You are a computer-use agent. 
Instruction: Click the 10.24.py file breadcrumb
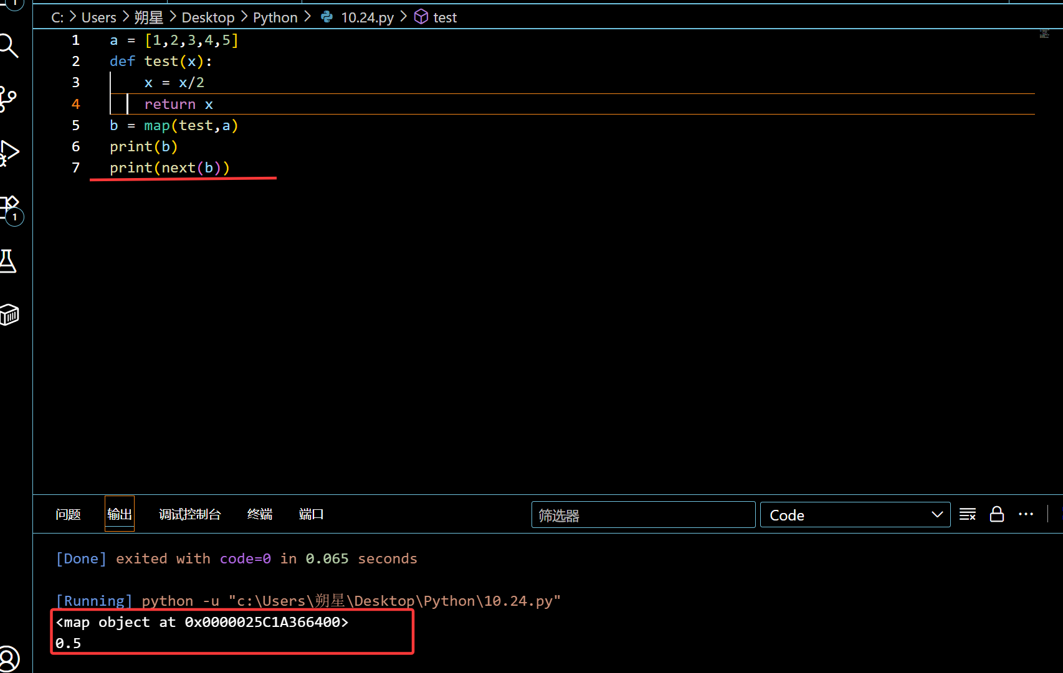[x=366, y=17]
